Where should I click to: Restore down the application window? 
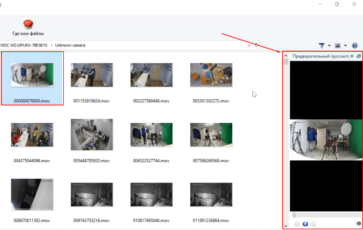tap(337, 4)
